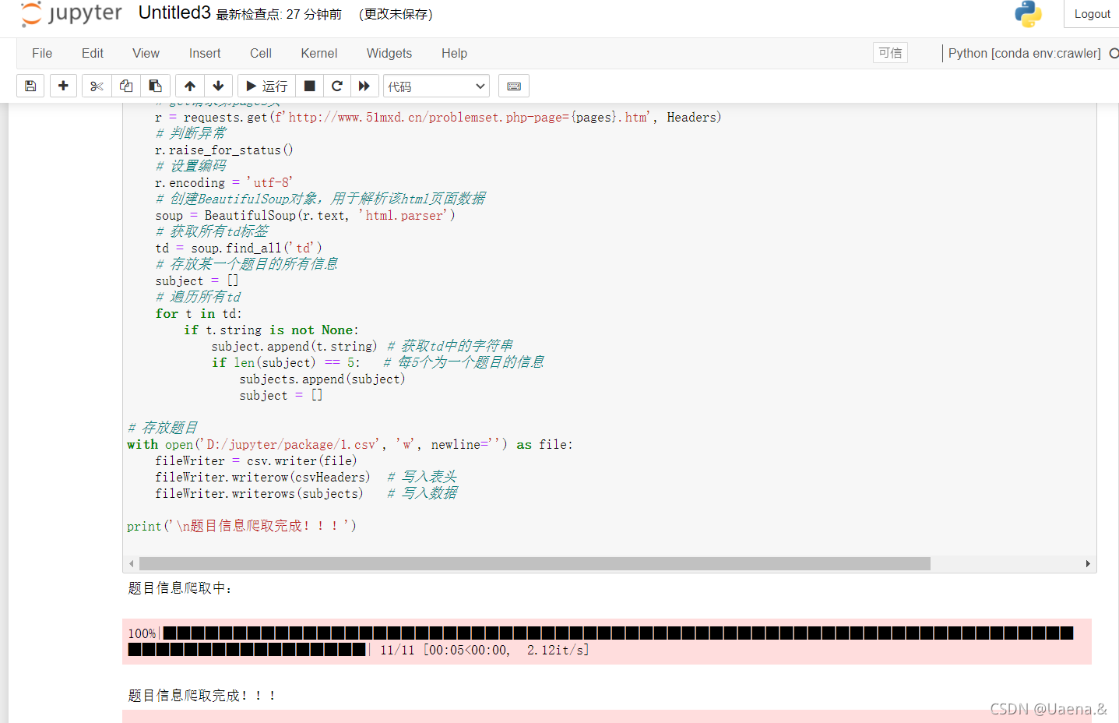This screenshot has width=1119, height=723.
Task: Click the subject.append(t.string) line
Action: (x=294, y=346)
